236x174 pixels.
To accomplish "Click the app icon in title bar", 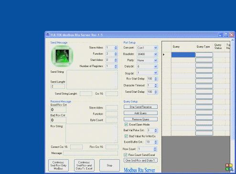I will click(x=48, y=35).
